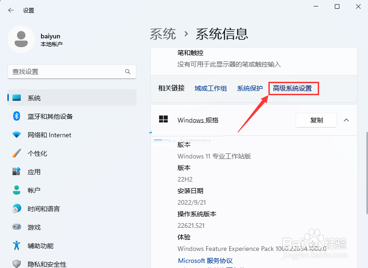This screenshot has width=368, height=268.
Task: Click the baiyun user avatar
Action: pos(21,39)
